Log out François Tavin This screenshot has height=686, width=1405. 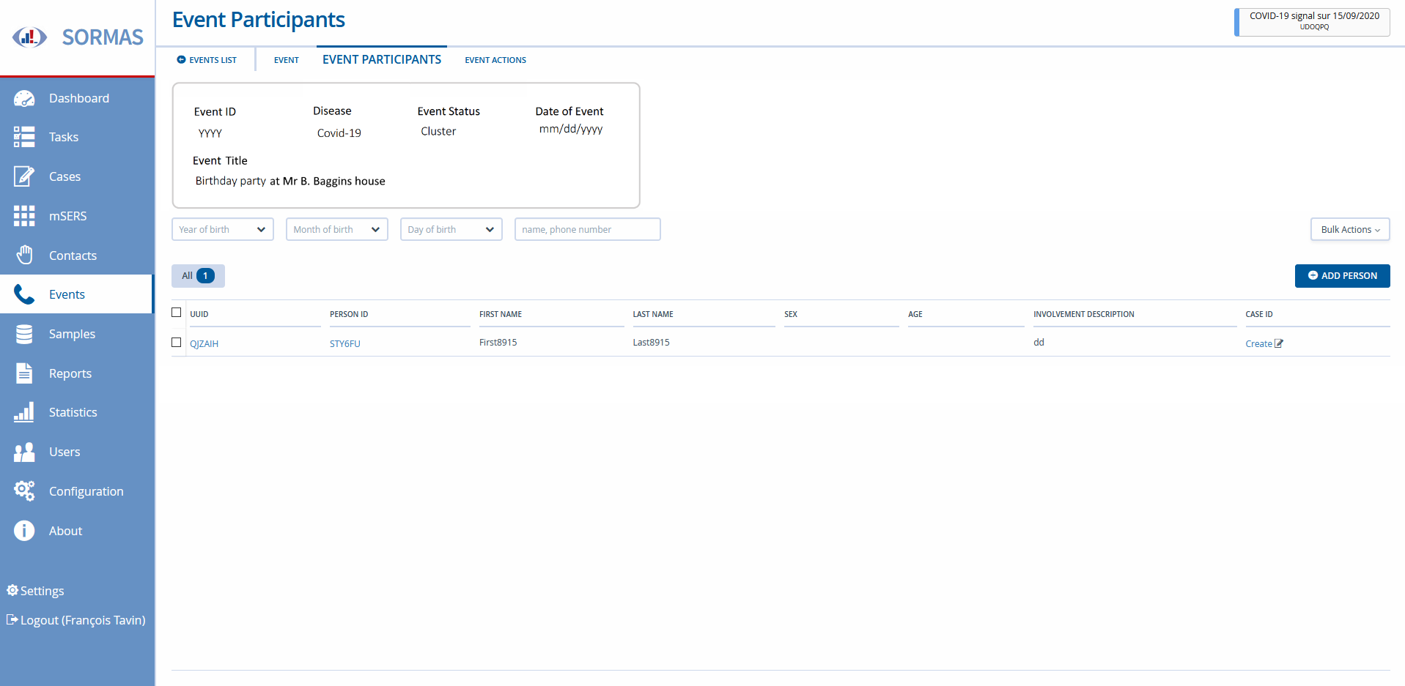76,620
